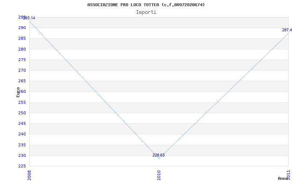This screenshot has height=182, width=292.
Task: Click the 290 y-axis tick label
Action: pyautogui.click(x=22, y=28)
